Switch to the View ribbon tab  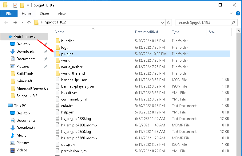click(x=61, y=14)
